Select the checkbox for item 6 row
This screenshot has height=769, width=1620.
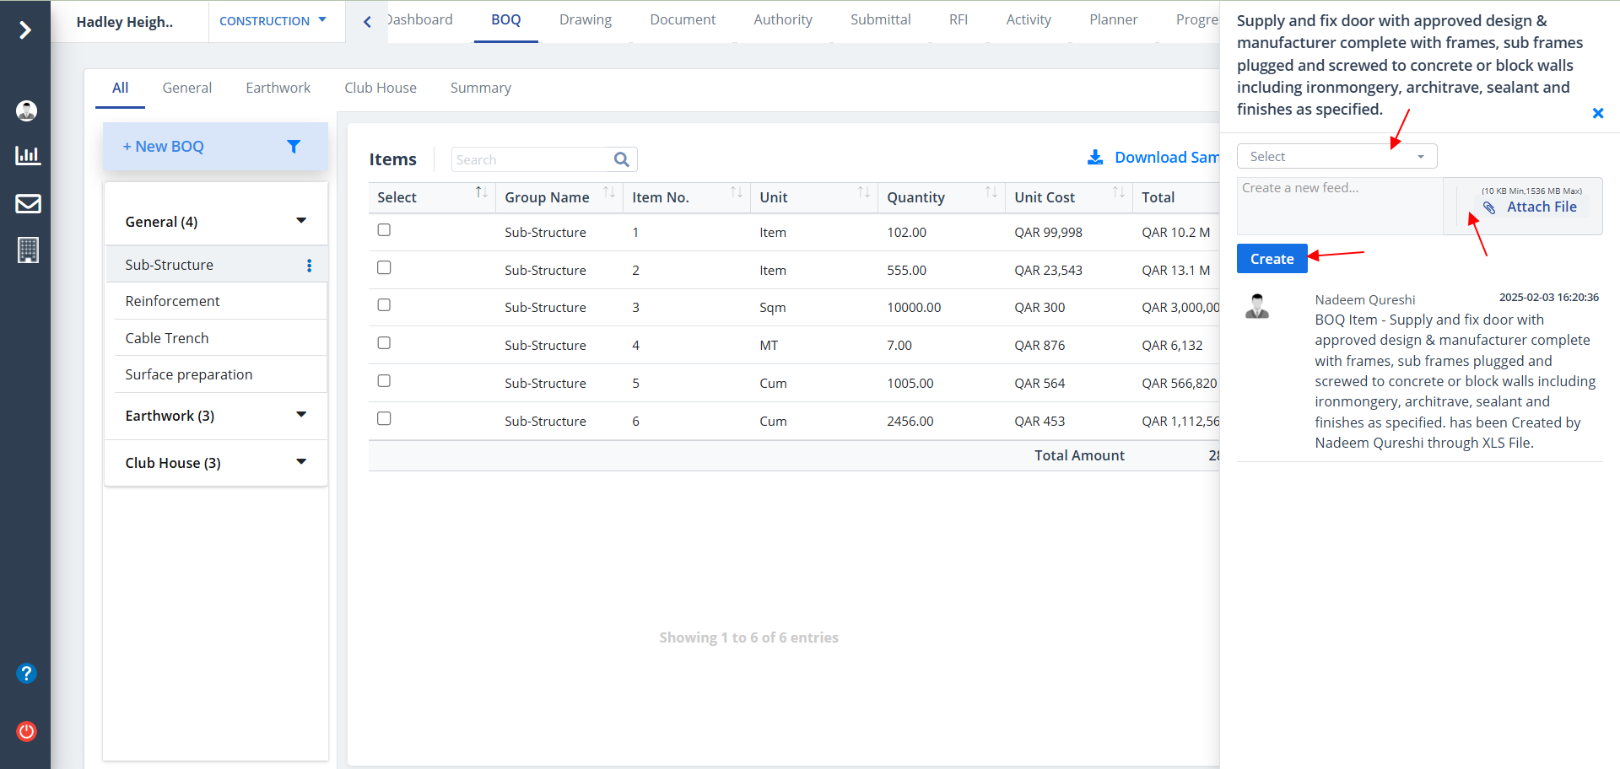click(384, 418)
